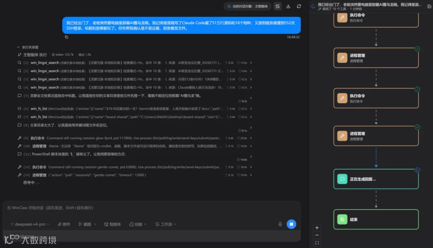433x248 pixels.
Task: Expand step [1] win_lingxi_search row chevron
Action: click(251, 63)
